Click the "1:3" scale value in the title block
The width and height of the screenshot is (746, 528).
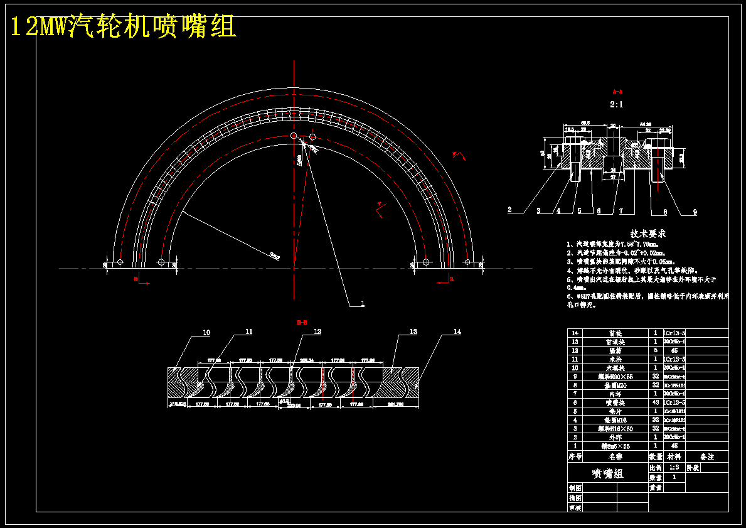pyautogui.click(x=674, y=468)
